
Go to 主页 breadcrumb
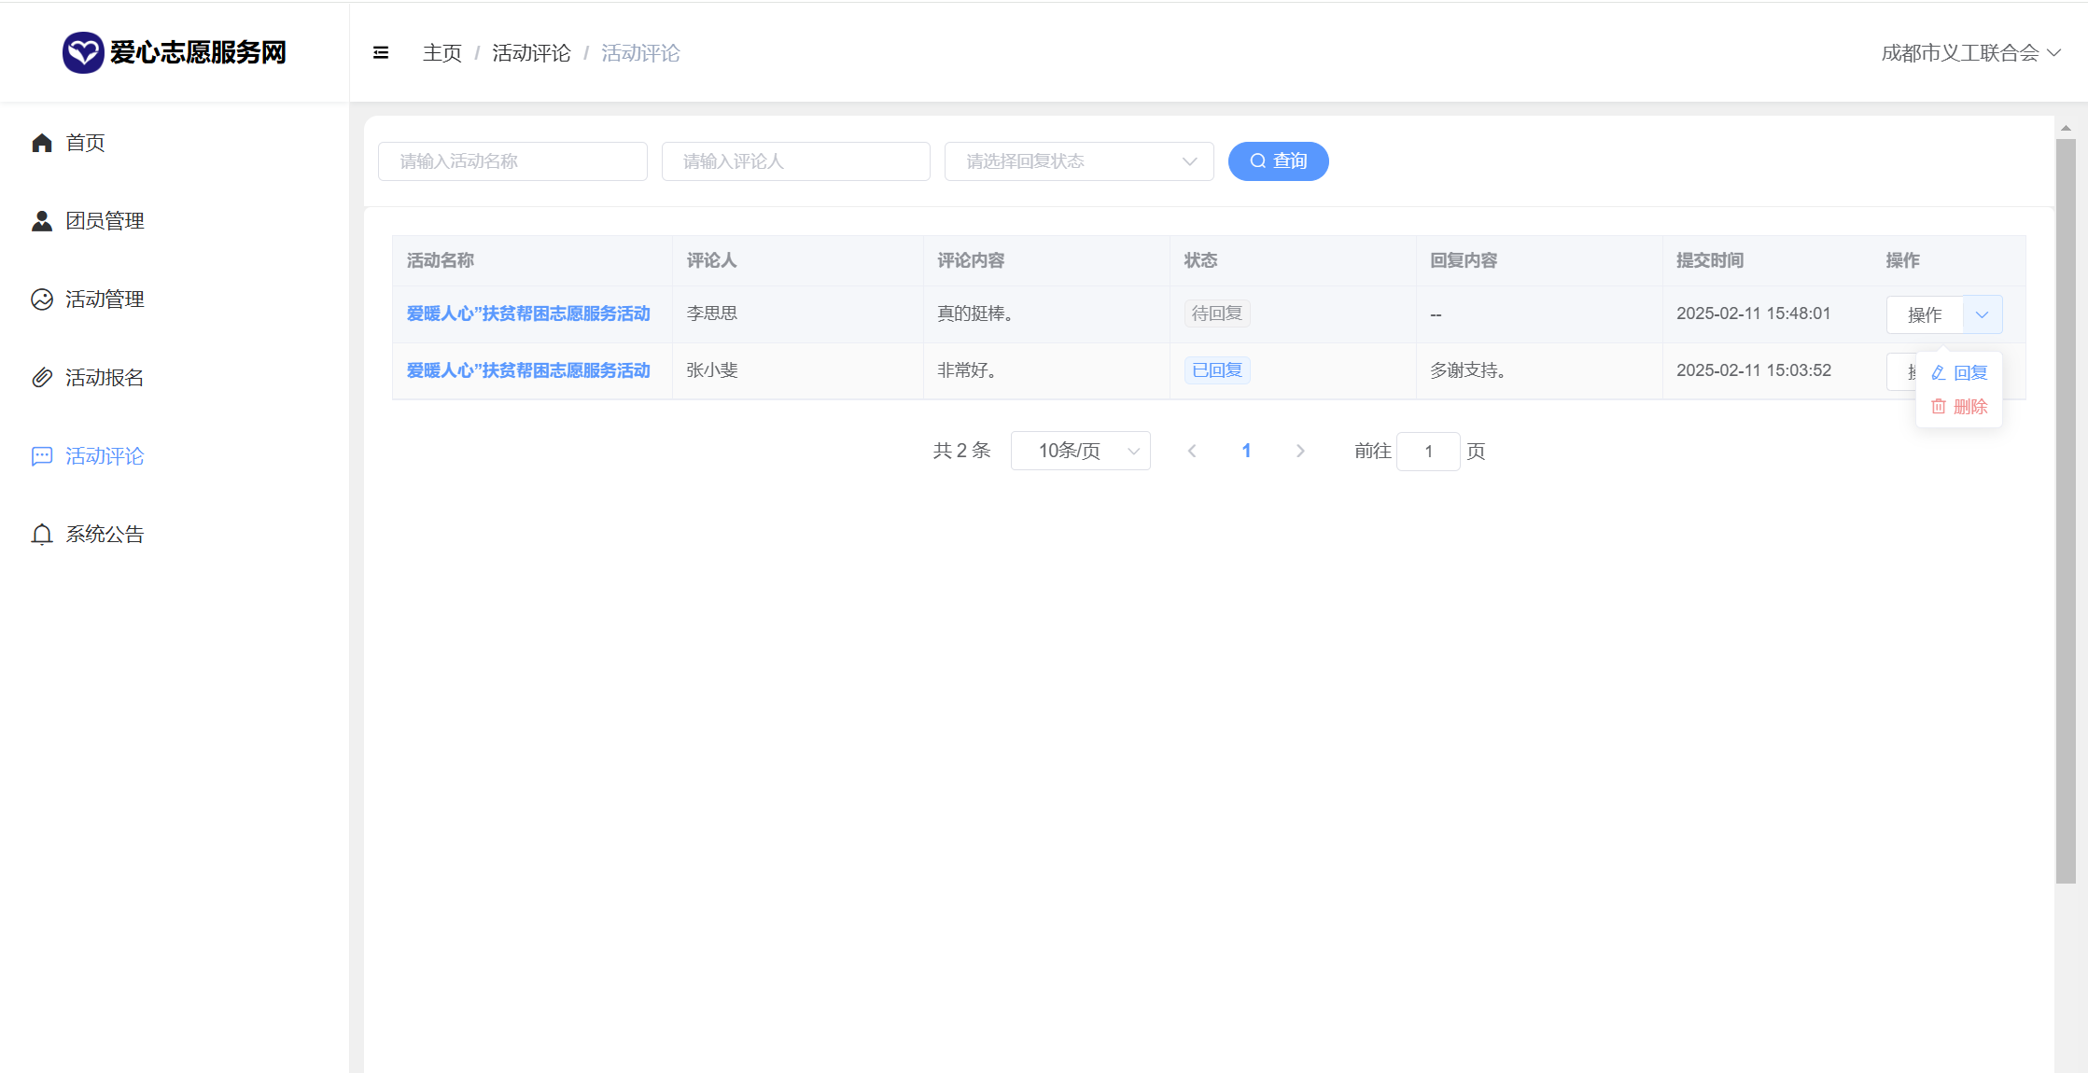pyautogui.click(x=441, y=53)
